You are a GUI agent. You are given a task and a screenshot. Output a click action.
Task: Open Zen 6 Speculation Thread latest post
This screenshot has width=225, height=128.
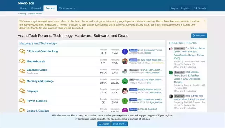tap(150, 50)
